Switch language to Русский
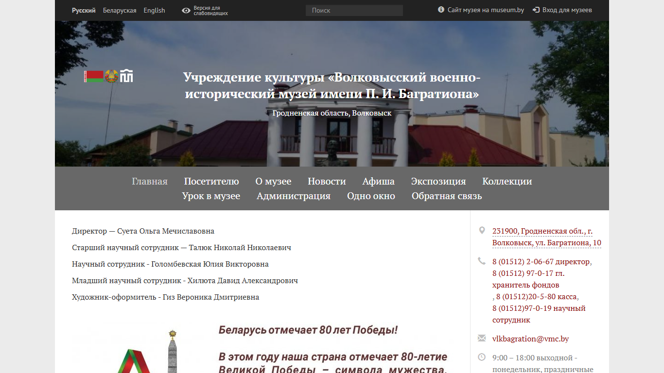Screen dimensions: 664x373 [x=84, y=10]
